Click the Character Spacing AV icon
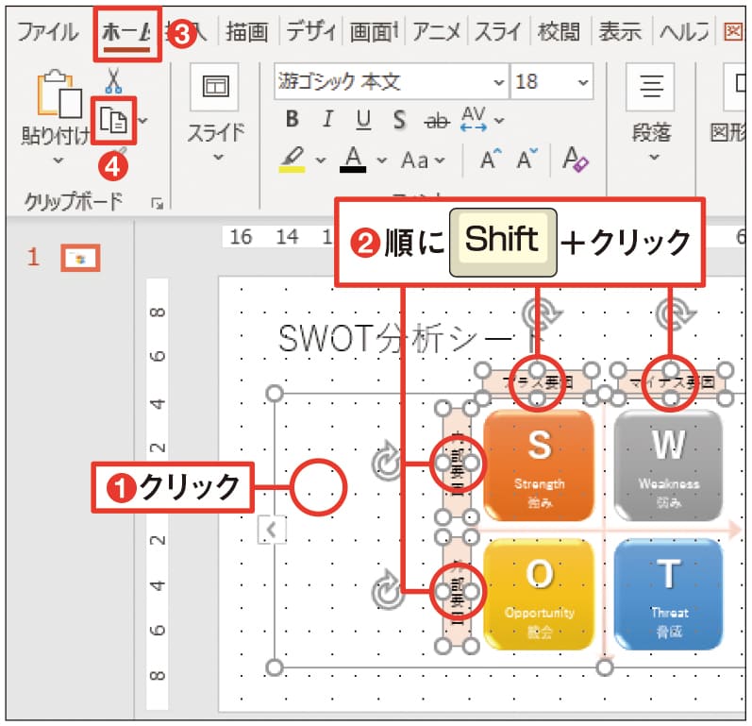Viewport: 752px width, 726px height. click(x=474, y=119)
